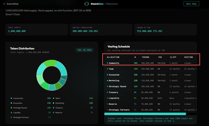
Task: Select the Liquidity legend entry
Action: point(31,112)
